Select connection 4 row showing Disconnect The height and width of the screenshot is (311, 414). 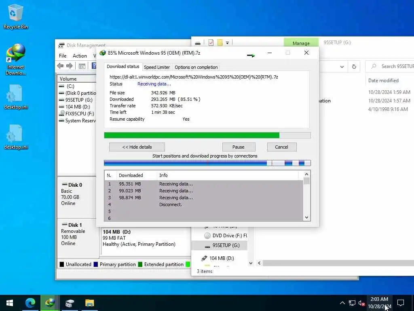point(204,204)
